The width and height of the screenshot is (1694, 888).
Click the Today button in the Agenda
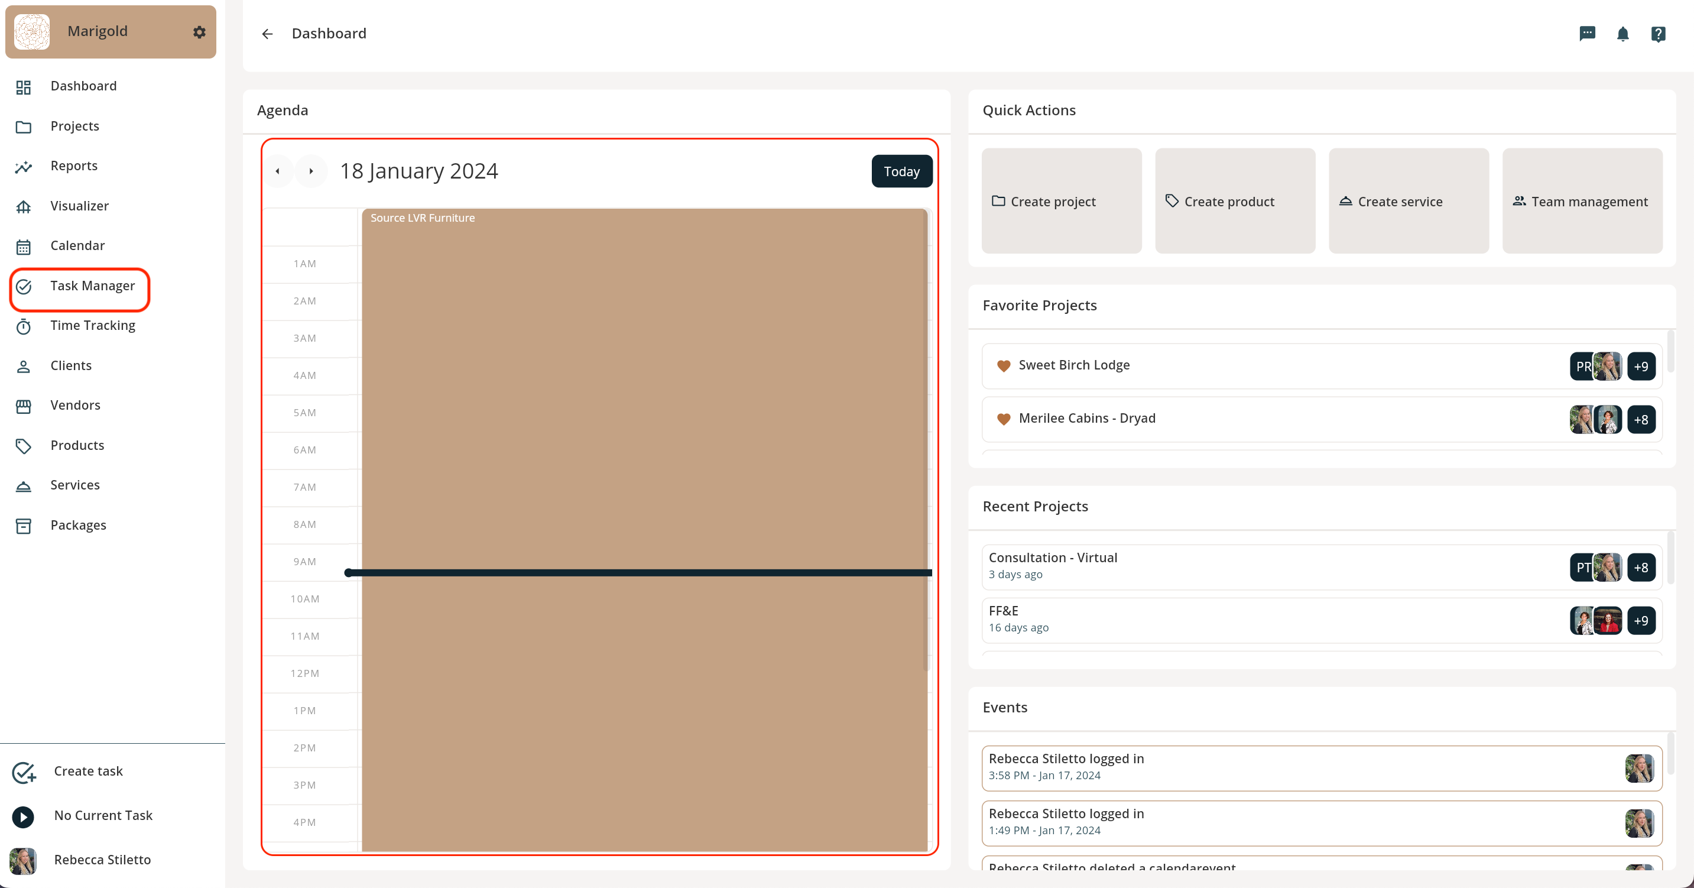[901, 171]
